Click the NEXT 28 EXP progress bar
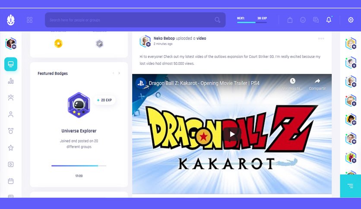The height and width of the screenshot is (209, 361). [x=252, y=22]
